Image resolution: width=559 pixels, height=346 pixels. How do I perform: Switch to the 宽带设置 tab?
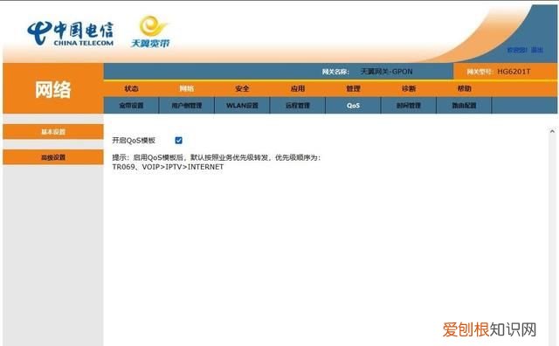click(x=131, y=106)
